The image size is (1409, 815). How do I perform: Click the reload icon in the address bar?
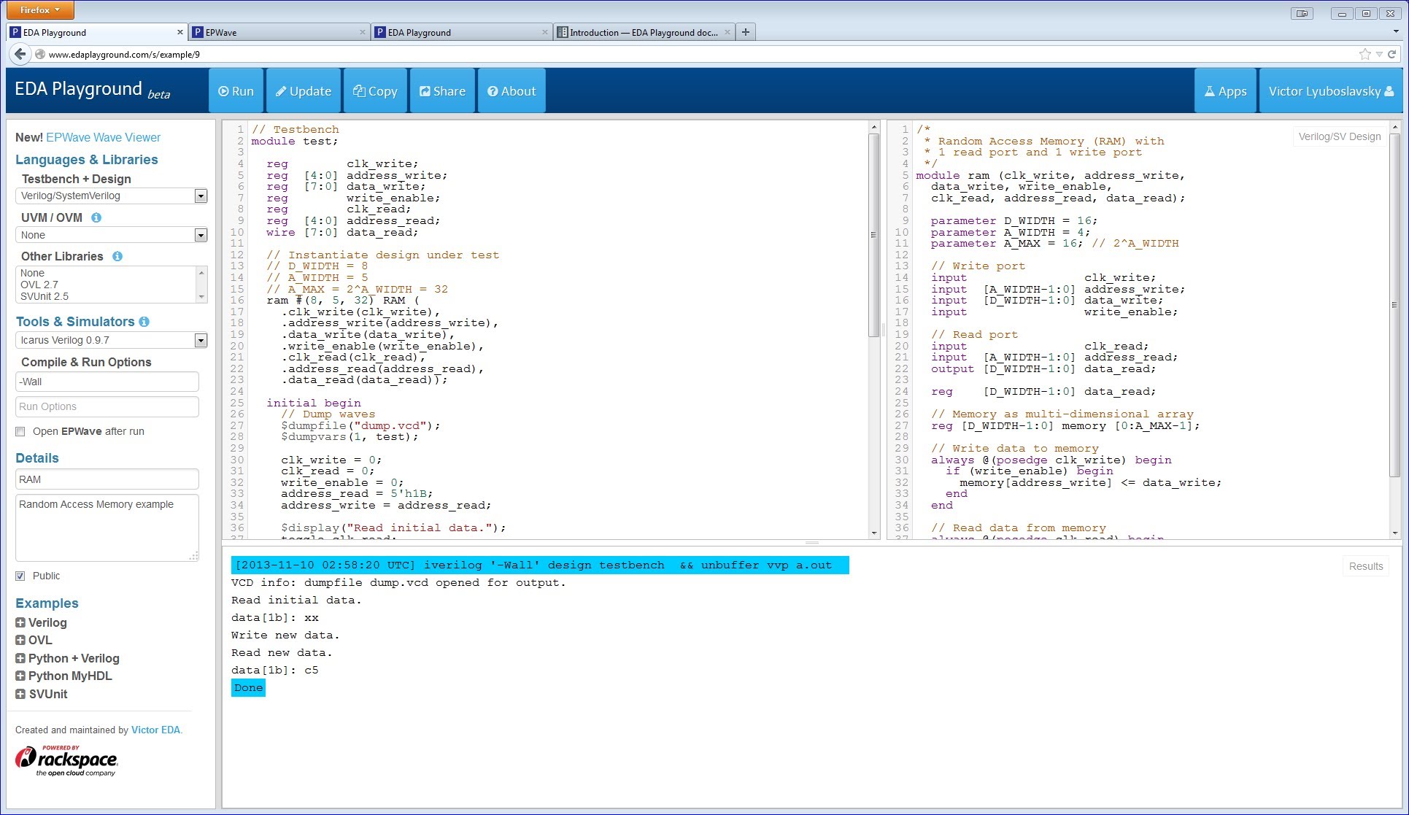coord(1391,54)
